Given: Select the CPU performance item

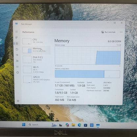Looking at the screenshot, I should point(36,41).
